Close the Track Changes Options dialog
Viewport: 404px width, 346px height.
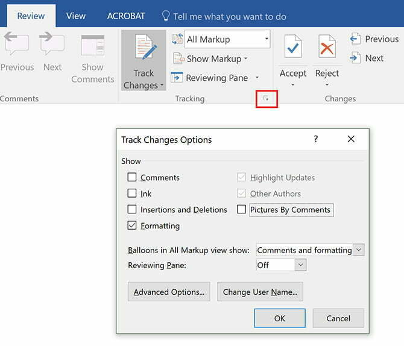(351, 139)
